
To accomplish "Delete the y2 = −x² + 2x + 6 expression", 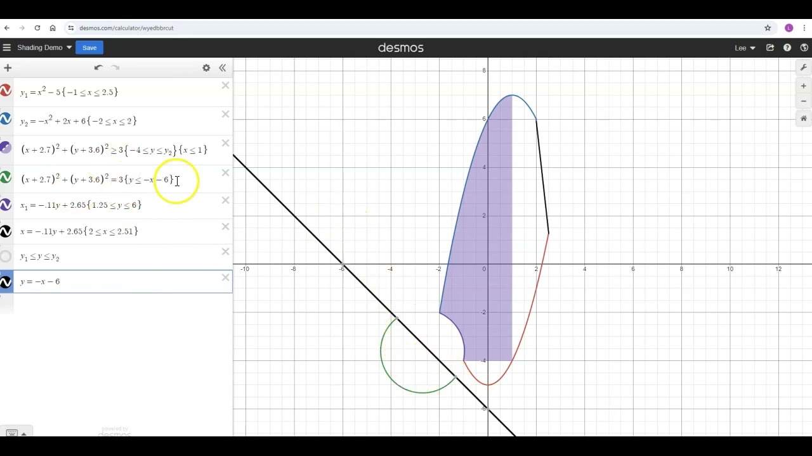I will click(225, 115).
